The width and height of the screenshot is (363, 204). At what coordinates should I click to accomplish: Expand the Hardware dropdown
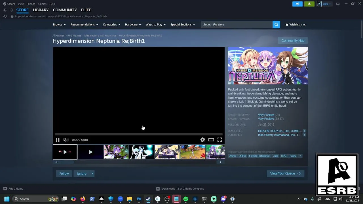click(x=133, y=24)
